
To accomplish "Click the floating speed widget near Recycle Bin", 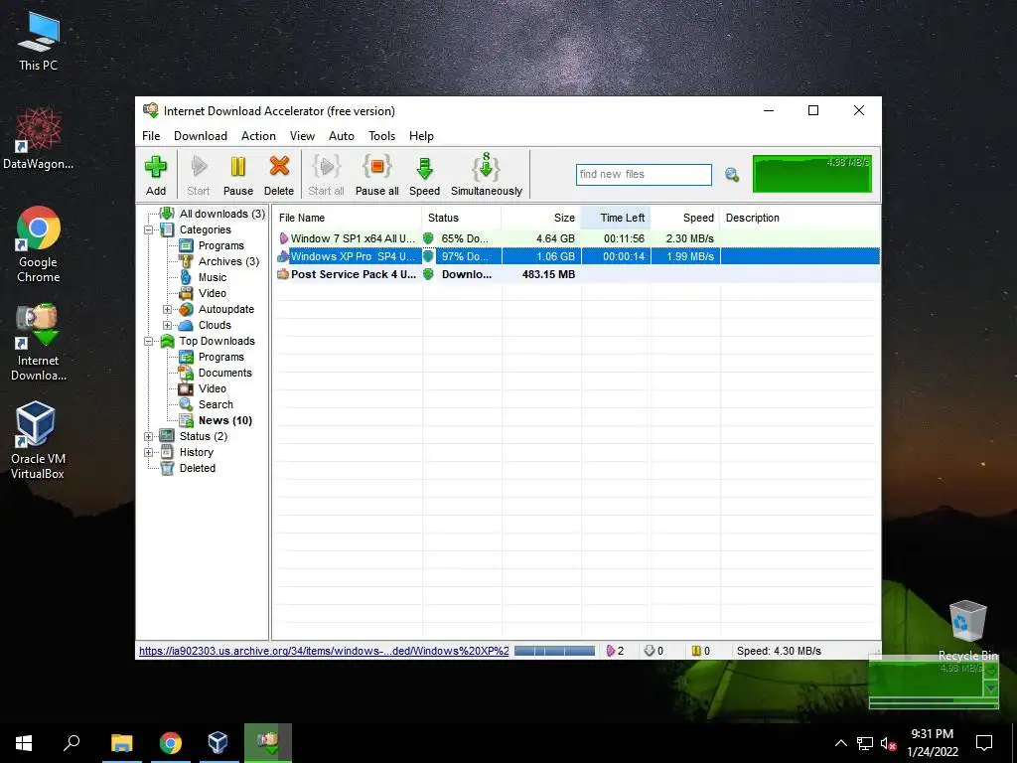I will coord(934,682).
